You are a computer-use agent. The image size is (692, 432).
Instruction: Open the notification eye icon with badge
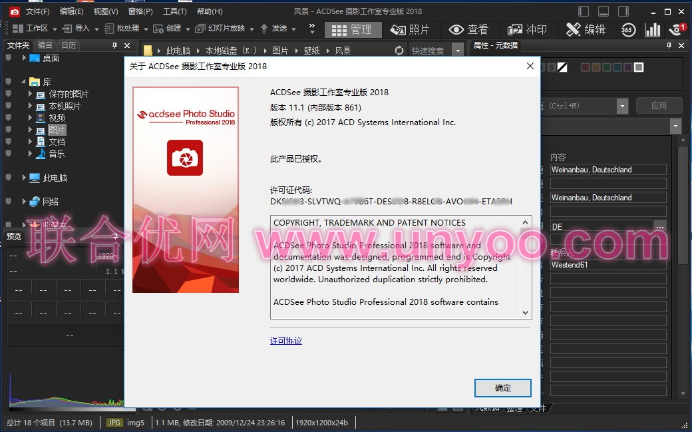677,29
